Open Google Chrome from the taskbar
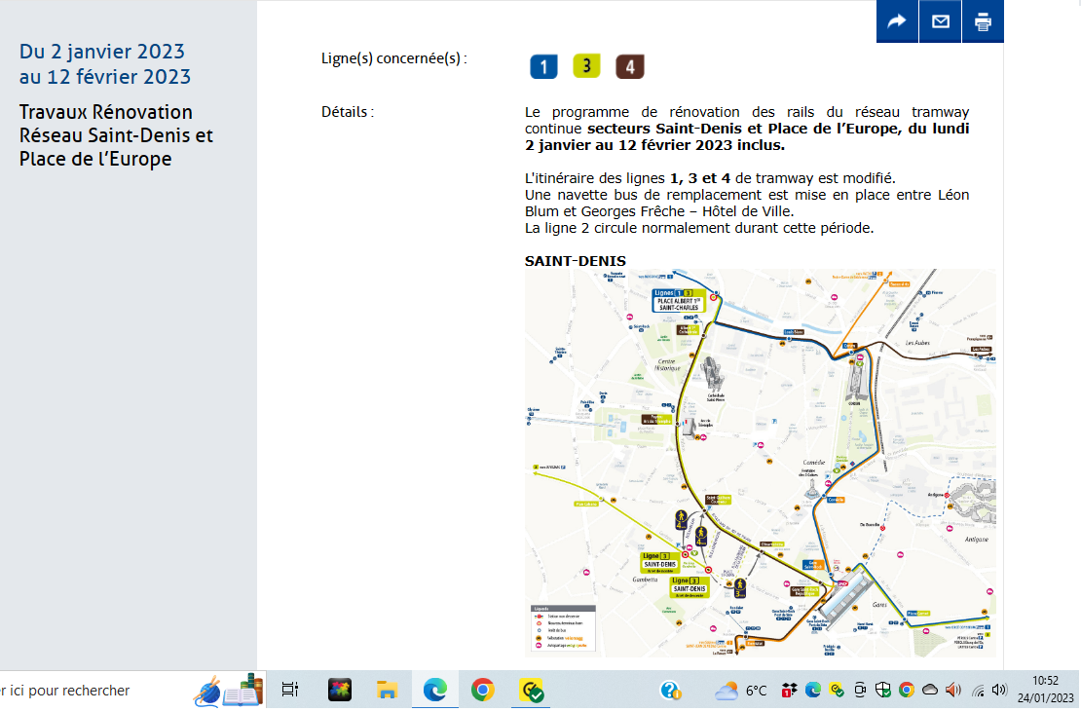Viewport: 1081px width, 712px height. coord(482,691)
